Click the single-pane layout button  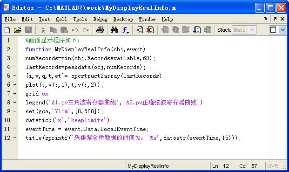pos(273,30)
